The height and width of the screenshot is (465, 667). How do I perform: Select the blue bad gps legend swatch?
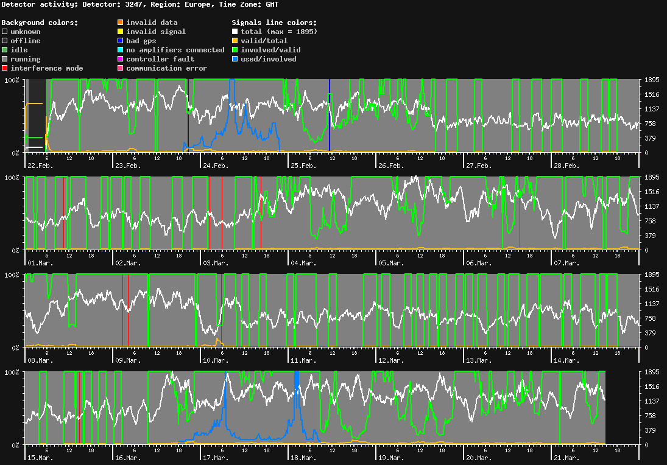pos(121,41)
